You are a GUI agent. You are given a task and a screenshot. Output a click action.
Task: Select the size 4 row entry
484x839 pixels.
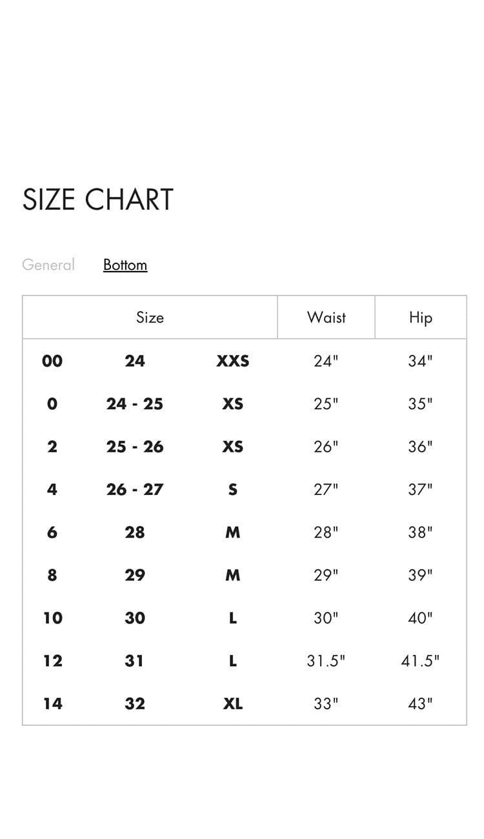click(x=52, y=489)
